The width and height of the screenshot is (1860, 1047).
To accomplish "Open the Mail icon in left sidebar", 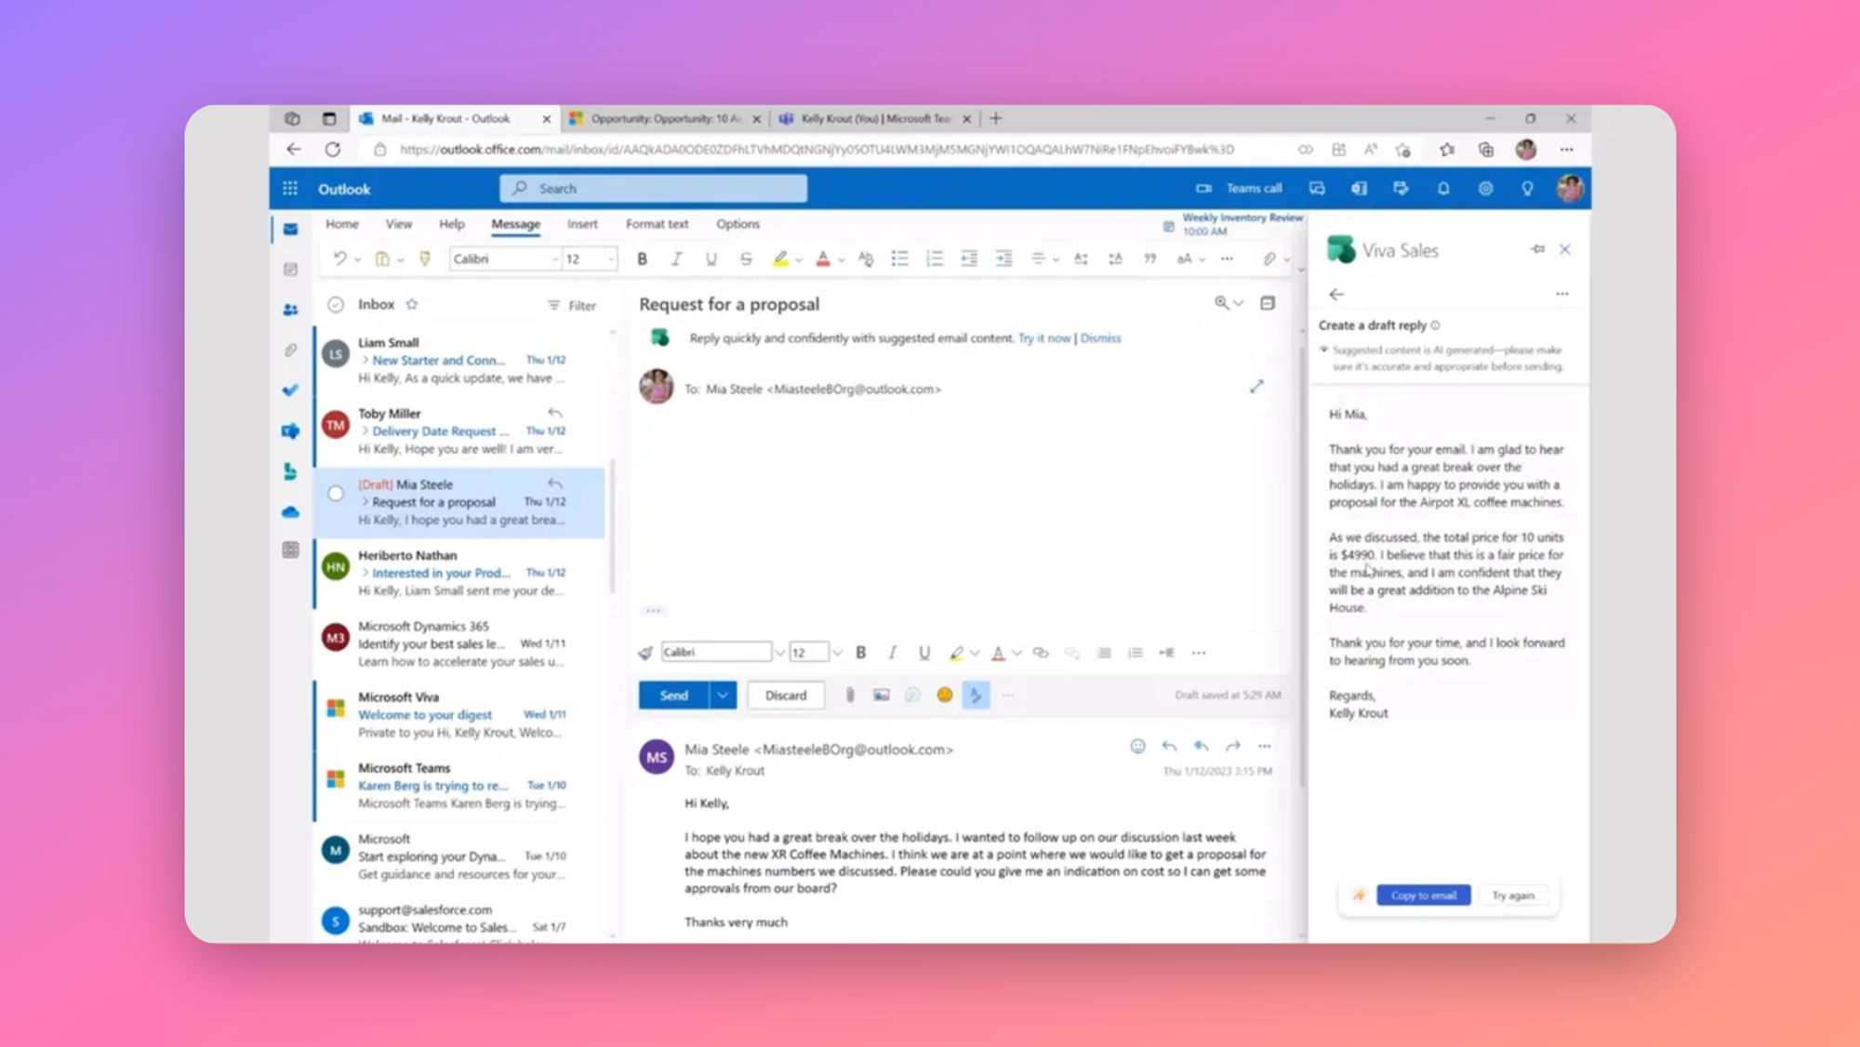I will tap(290, 229).
